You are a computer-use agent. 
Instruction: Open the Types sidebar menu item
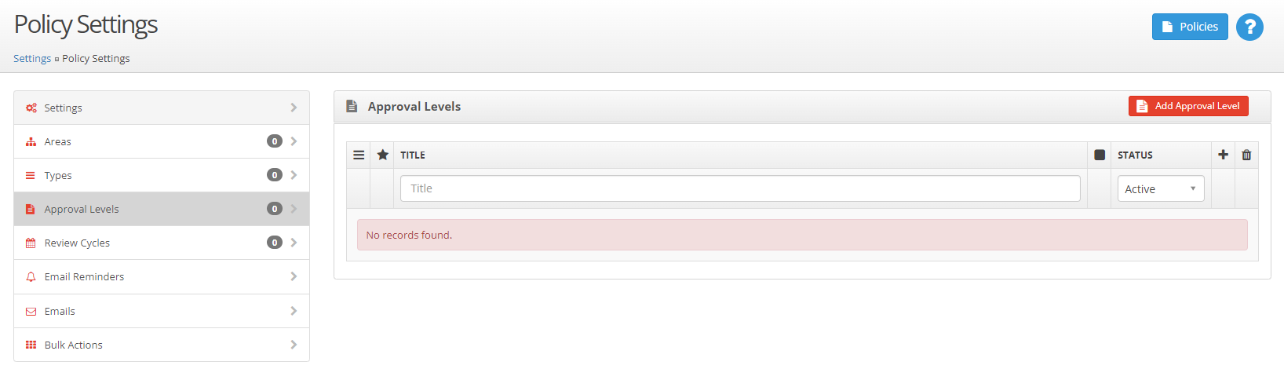coord(162,175)
